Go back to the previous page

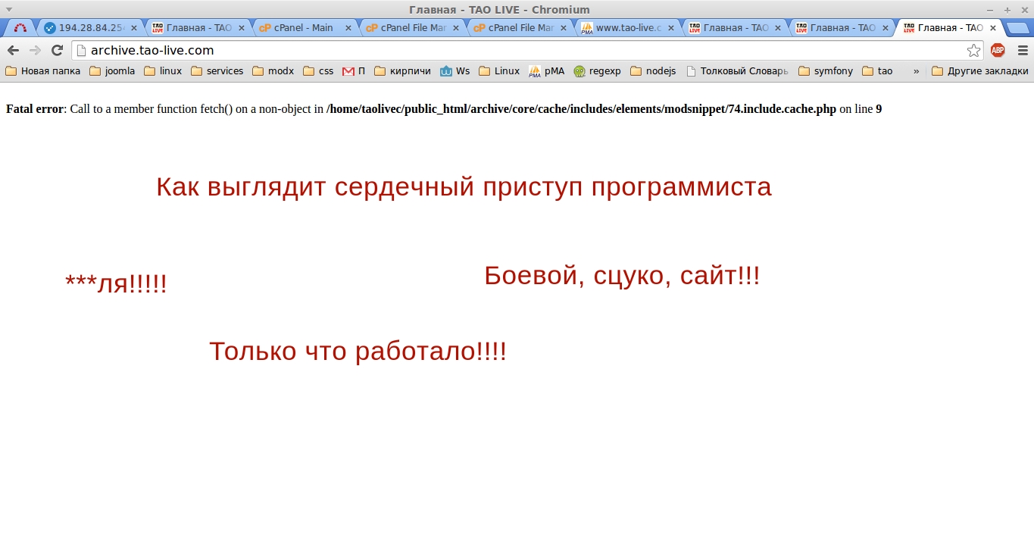tap(13, 50)
